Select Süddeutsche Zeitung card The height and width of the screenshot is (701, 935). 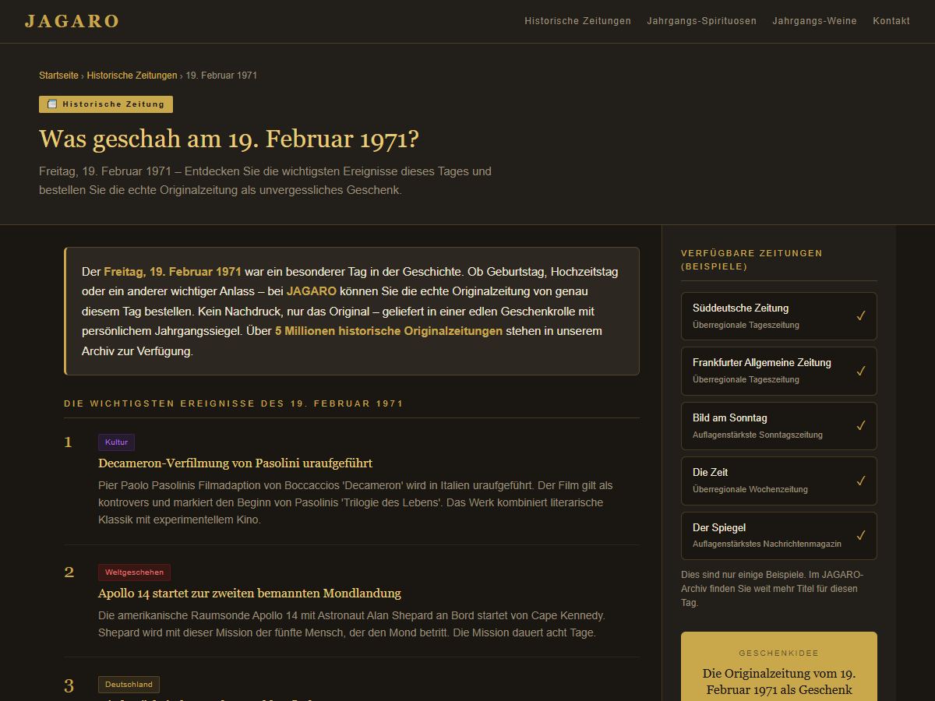(779, 316)
